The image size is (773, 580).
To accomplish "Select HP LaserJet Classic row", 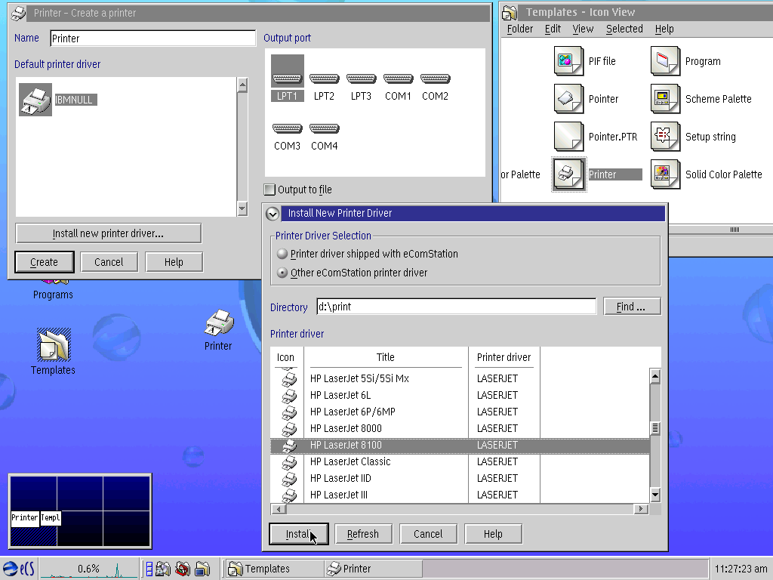I will click(x=460, y=461).
